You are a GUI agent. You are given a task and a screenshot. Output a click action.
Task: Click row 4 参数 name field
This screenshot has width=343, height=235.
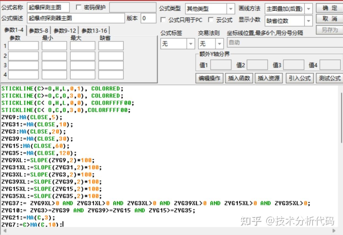coord(23,75)
